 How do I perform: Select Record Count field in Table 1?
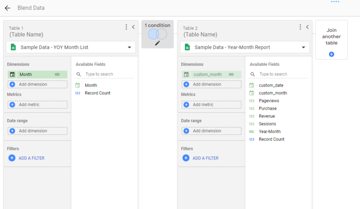97,93
